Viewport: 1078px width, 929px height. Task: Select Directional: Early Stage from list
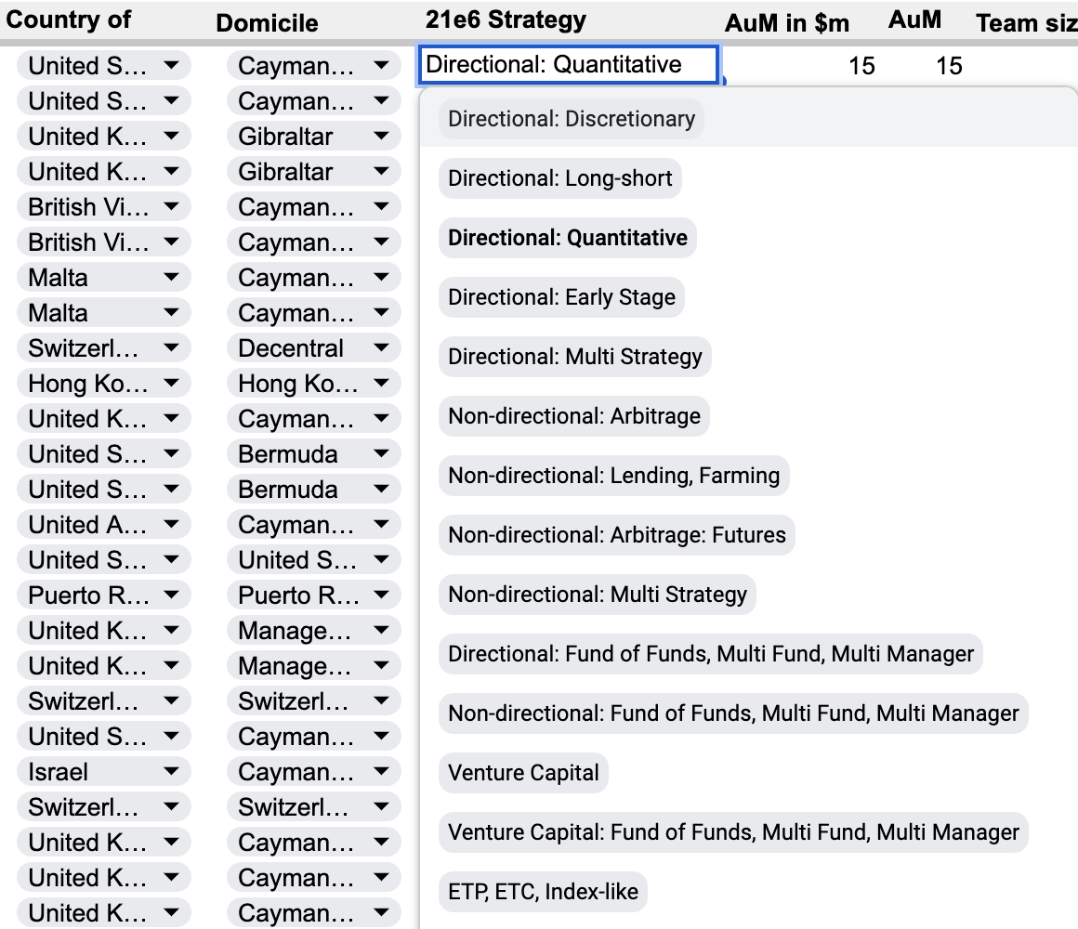[561, 297]
